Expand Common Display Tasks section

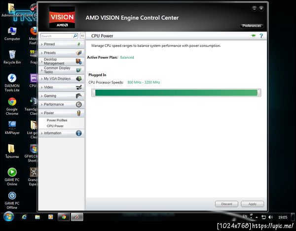pos(61,70)
